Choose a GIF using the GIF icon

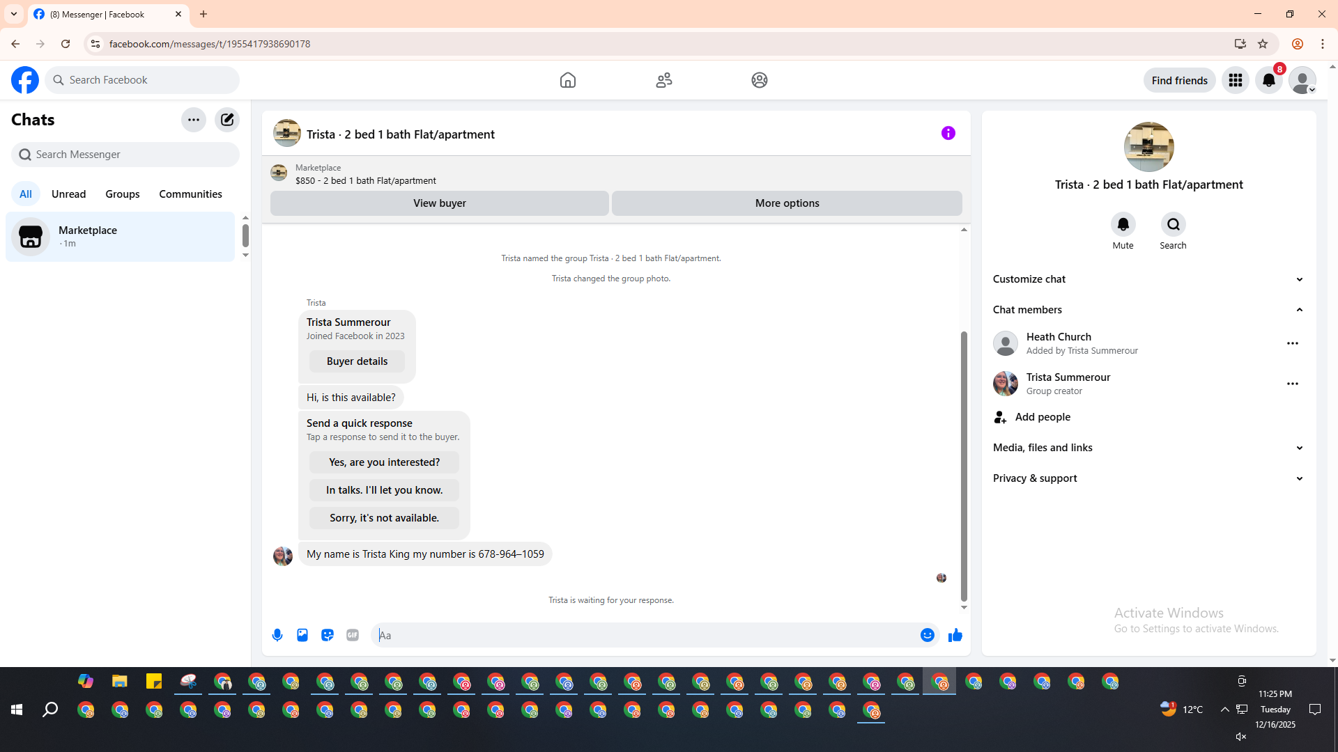click(353, 635)
